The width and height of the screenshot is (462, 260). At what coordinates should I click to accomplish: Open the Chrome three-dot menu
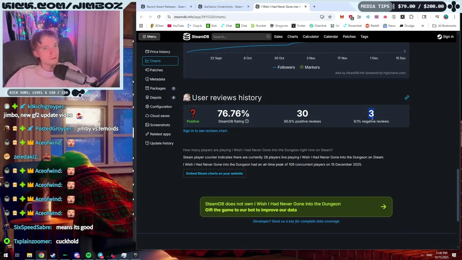pyautogui.click(x=454, y=17)
